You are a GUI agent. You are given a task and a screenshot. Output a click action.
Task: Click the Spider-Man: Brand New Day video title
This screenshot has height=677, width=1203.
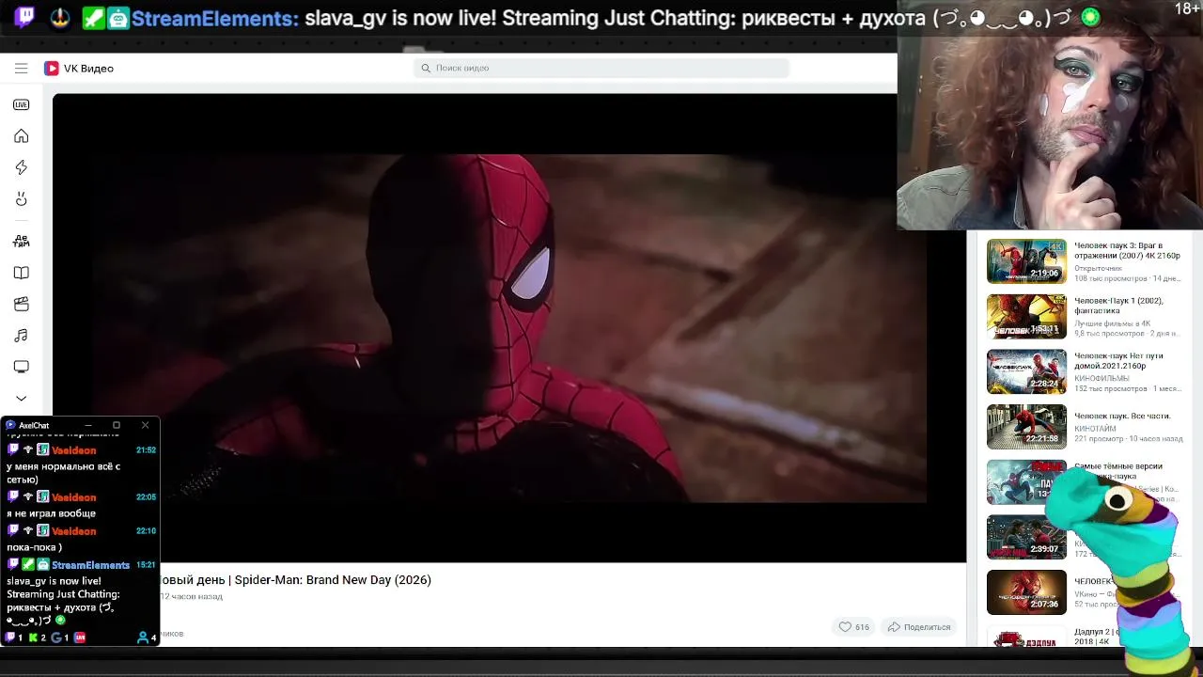pos(295,580)
